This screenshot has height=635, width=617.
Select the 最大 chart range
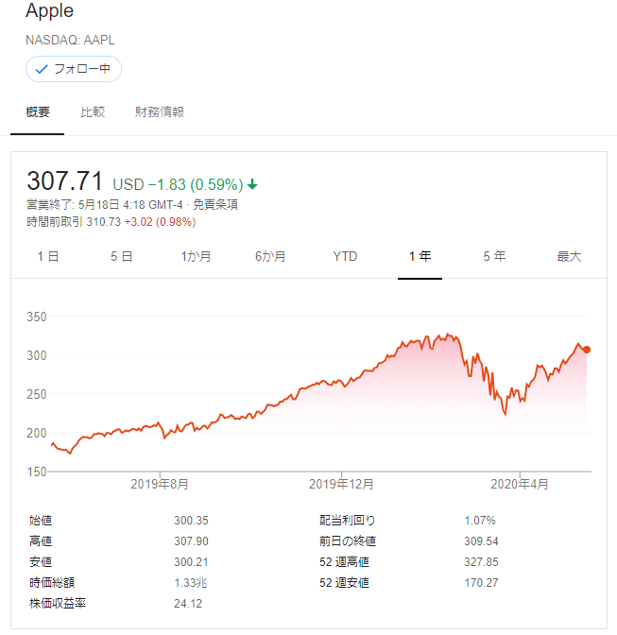coord(569,256)
